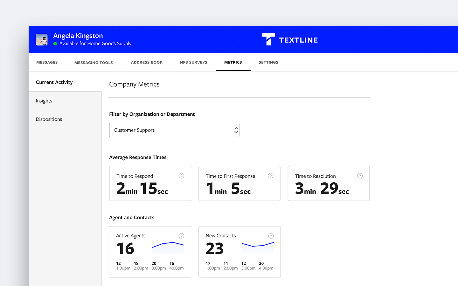The image size is (458, 286).
Task: Switch to the Messages tab
Action: point(47,62)
